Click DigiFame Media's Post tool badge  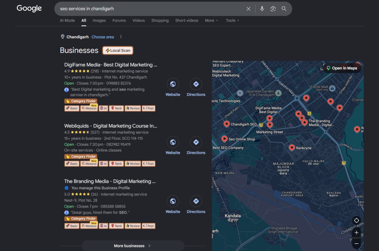149,108
